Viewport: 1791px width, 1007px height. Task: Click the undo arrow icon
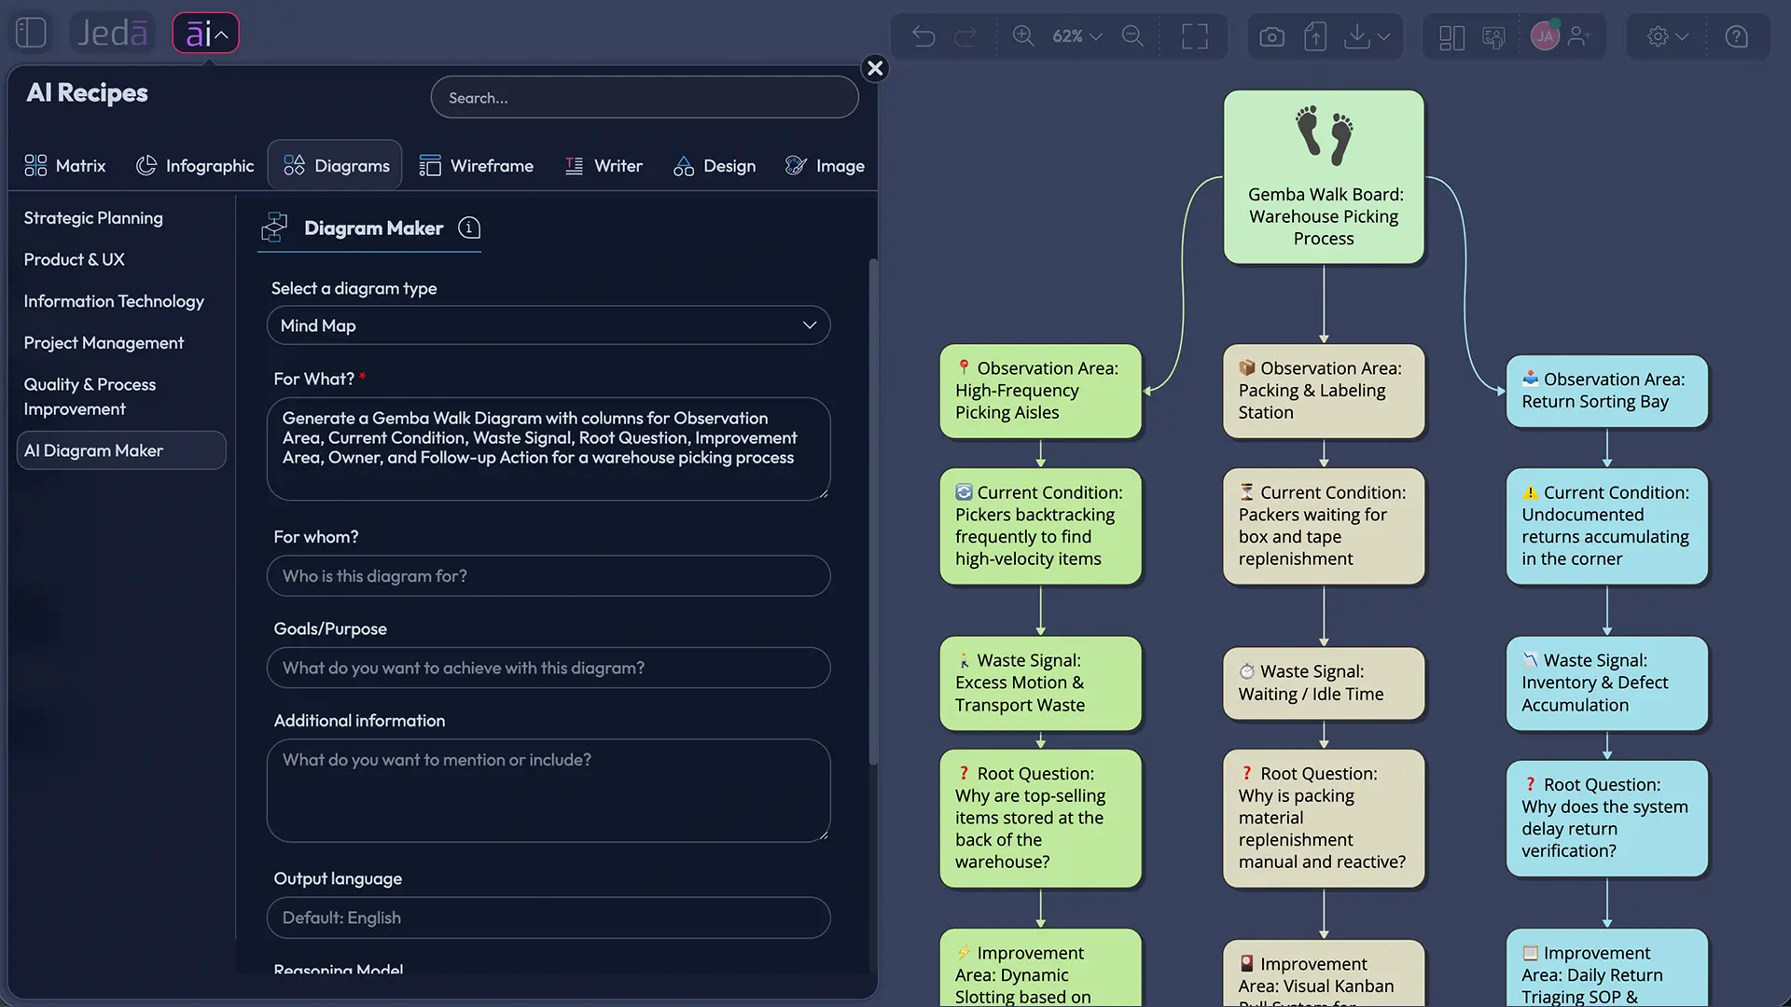(923, 36)
